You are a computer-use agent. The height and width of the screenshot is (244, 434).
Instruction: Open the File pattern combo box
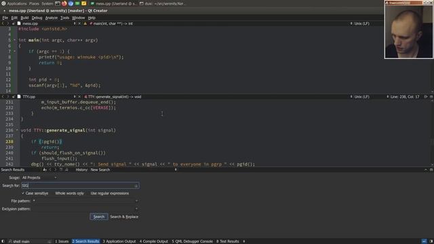coord(85,201)
